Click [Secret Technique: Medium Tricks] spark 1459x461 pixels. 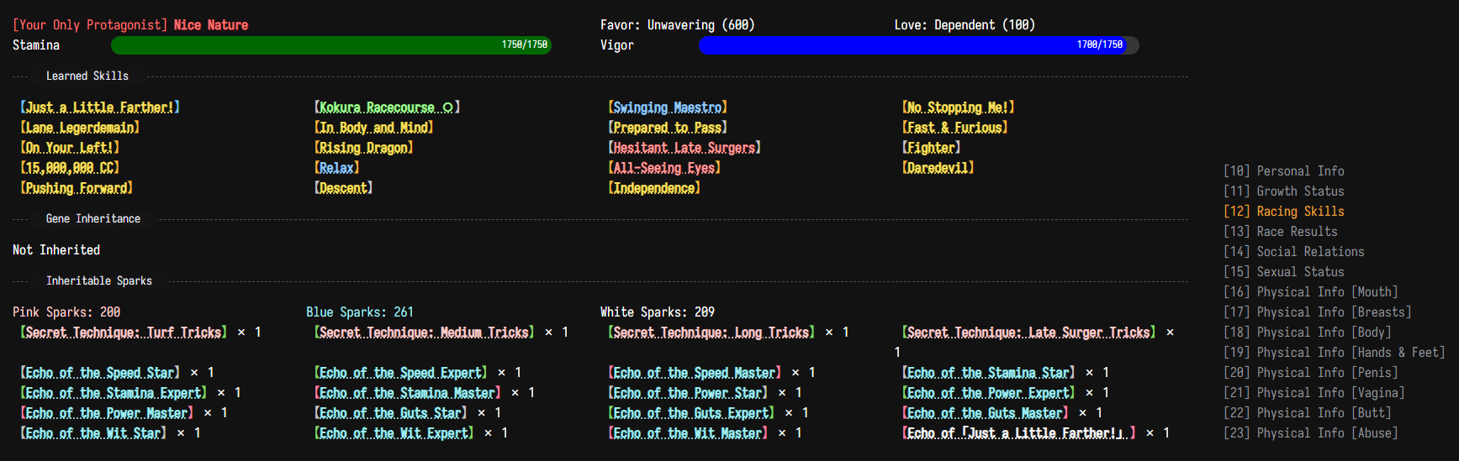pyautogui.click(x=424, y=333)
